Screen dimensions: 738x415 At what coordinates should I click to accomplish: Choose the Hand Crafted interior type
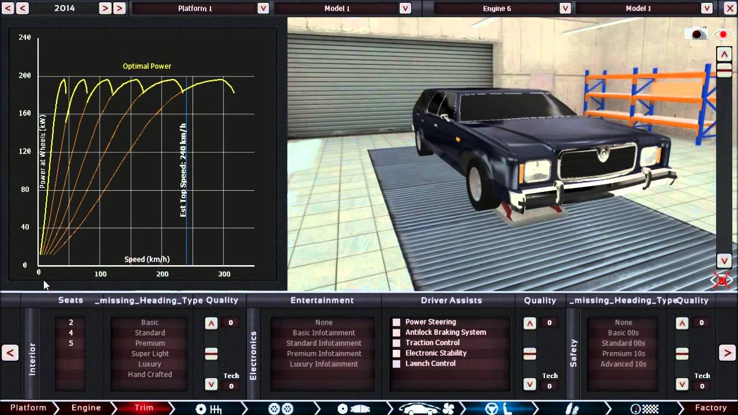tap(150, 375)
